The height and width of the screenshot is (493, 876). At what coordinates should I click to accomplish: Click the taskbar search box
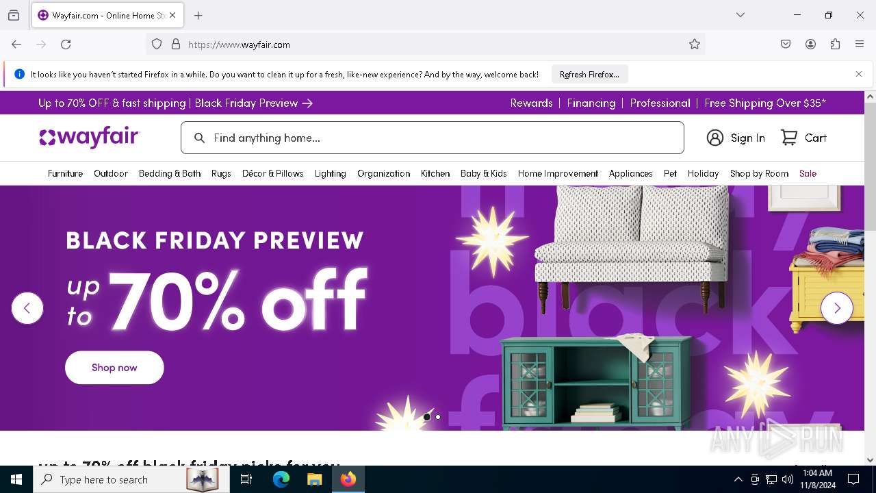(131, 479)
